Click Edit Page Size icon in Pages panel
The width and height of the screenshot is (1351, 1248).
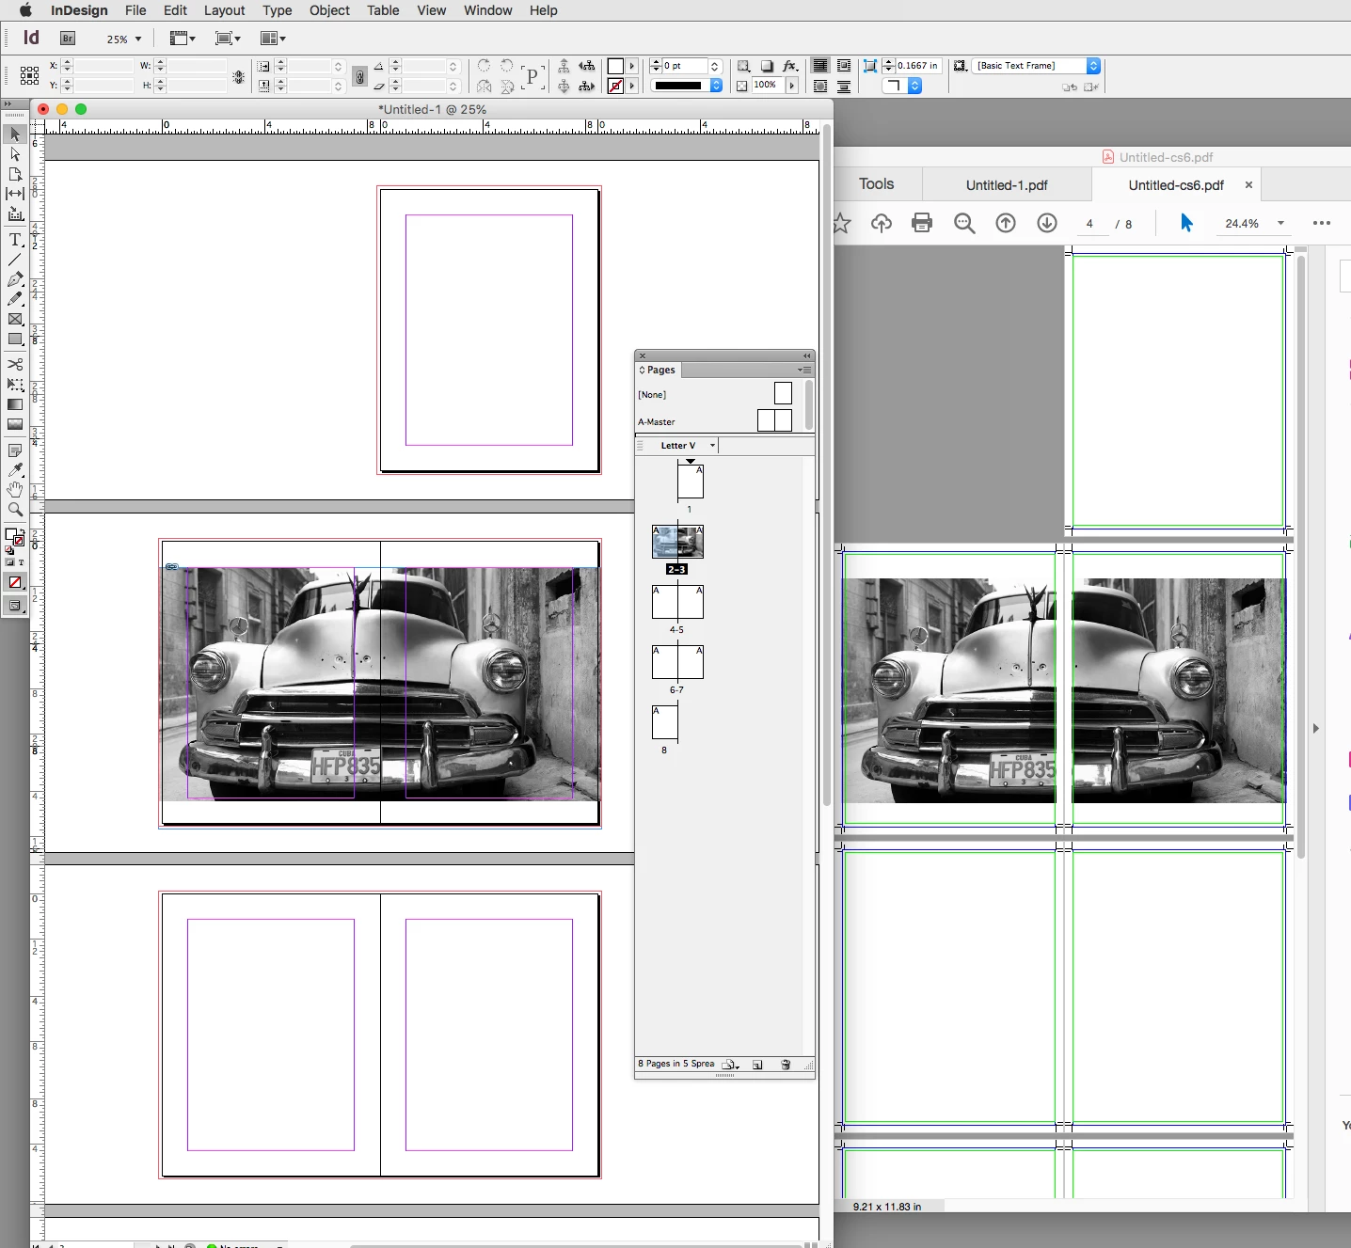pyautogui.click(x=730, y=1065)
